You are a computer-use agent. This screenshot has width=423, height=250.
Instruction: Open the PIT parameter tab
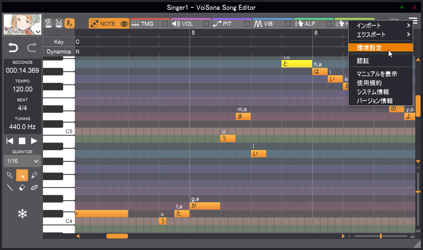[227, 24]
